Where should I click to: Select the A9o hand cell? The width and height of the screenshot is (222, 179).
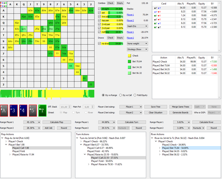pos(10,41)
